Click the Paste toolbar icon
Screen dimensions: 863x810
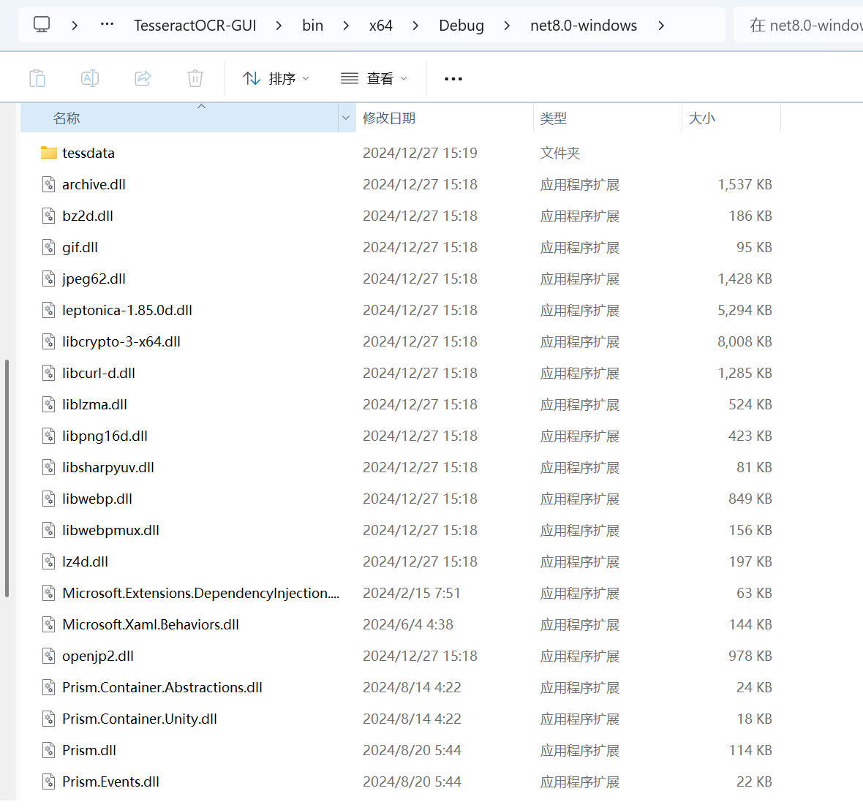pyautogui.click(x=37, y=79)
